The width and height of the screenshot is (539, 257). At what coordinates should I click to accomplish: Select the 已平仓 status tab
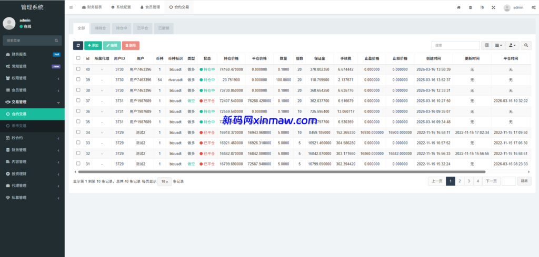tap(142, 28)
